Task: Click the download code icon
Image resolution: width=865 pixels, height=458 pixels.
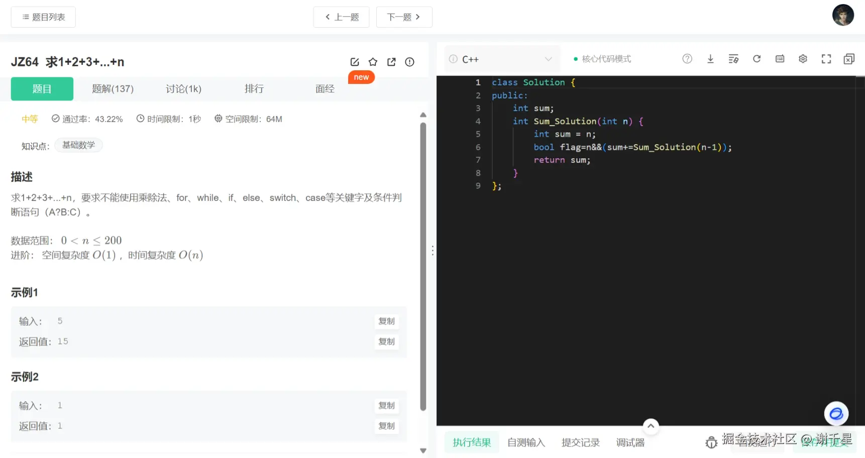Action: point(710,59)
